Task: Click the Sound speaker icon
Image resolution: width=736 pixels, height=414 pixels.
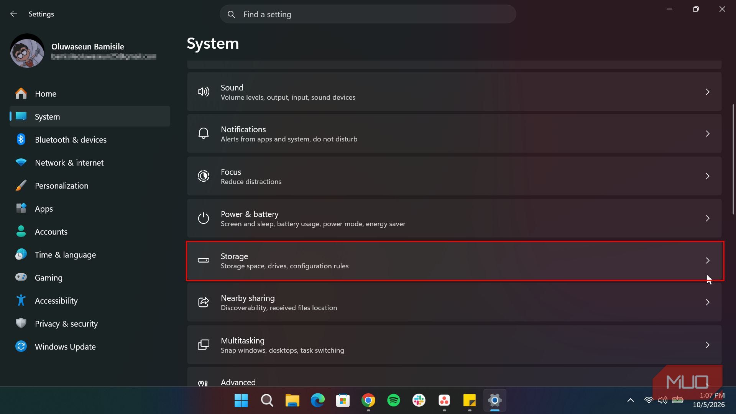Action: point(203,92)
